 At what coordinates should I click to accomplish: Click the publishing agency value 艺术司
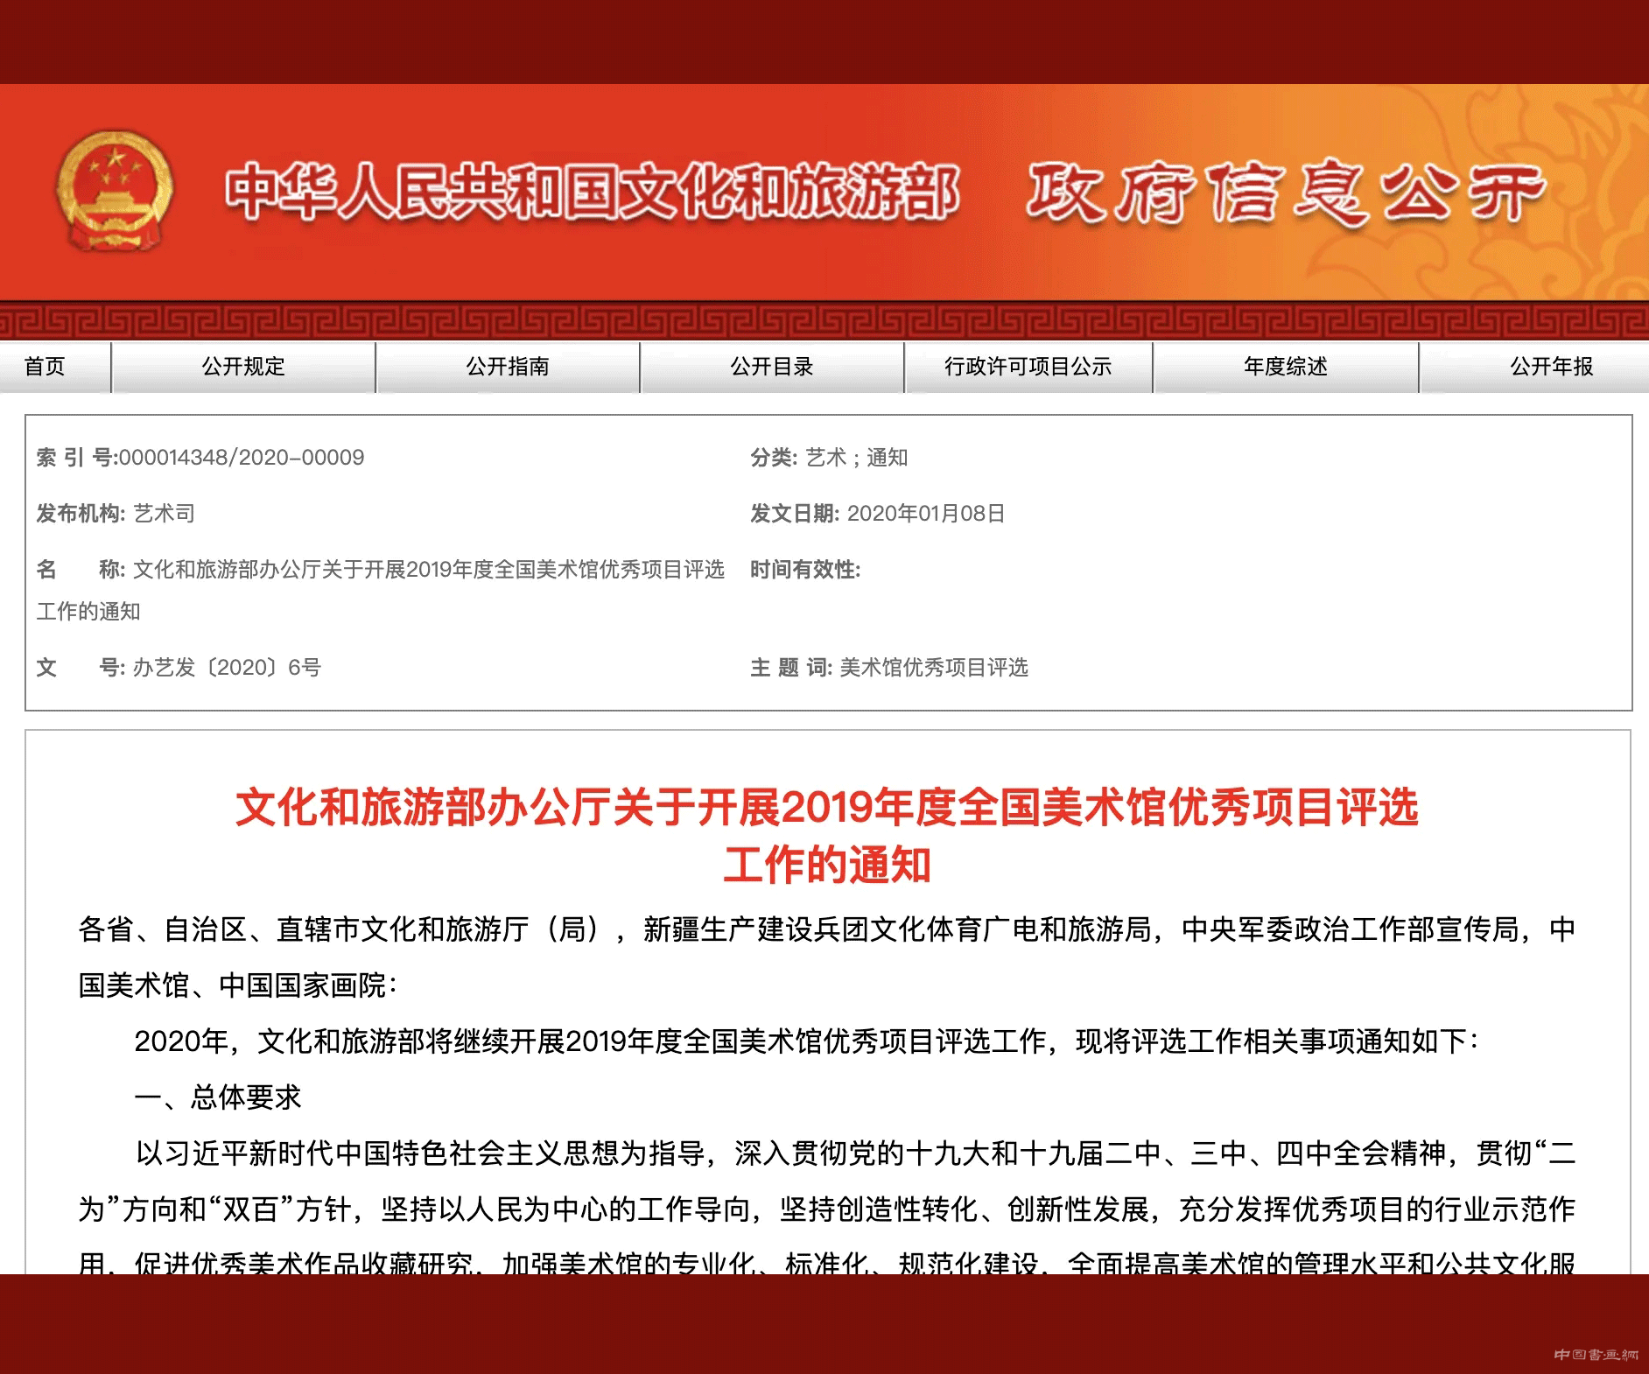coord(165,514)
